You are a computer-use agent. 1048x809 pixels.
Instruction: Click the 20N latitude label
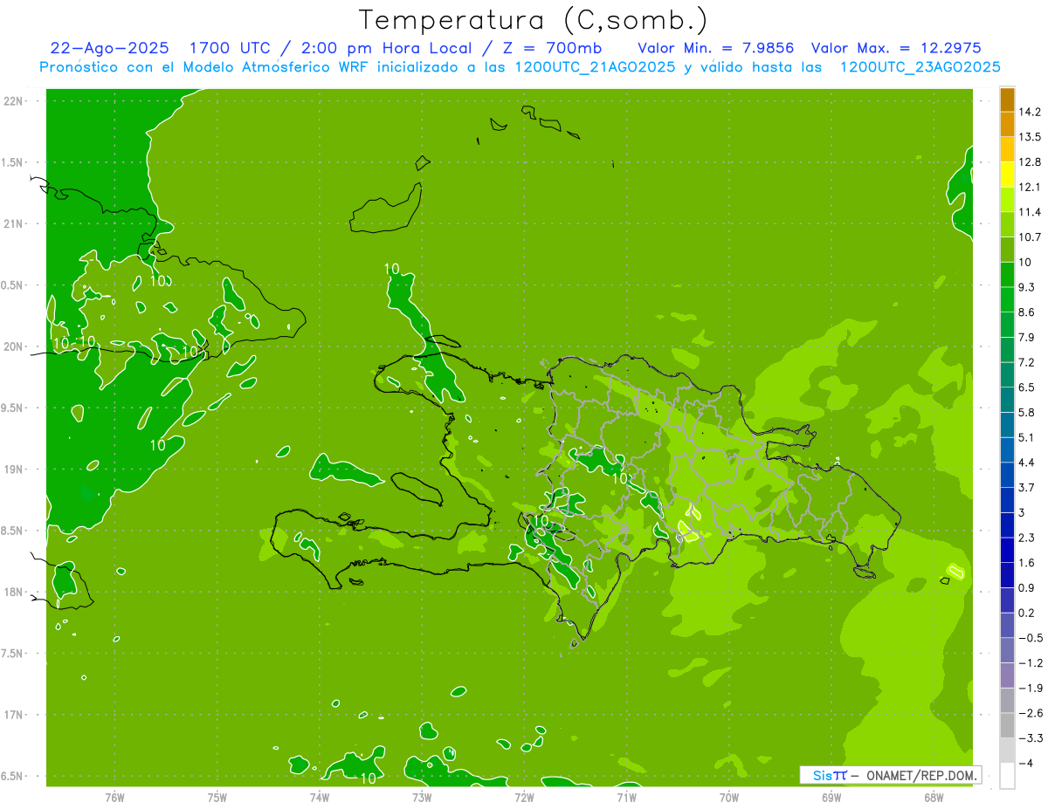(x=13, y=347)
